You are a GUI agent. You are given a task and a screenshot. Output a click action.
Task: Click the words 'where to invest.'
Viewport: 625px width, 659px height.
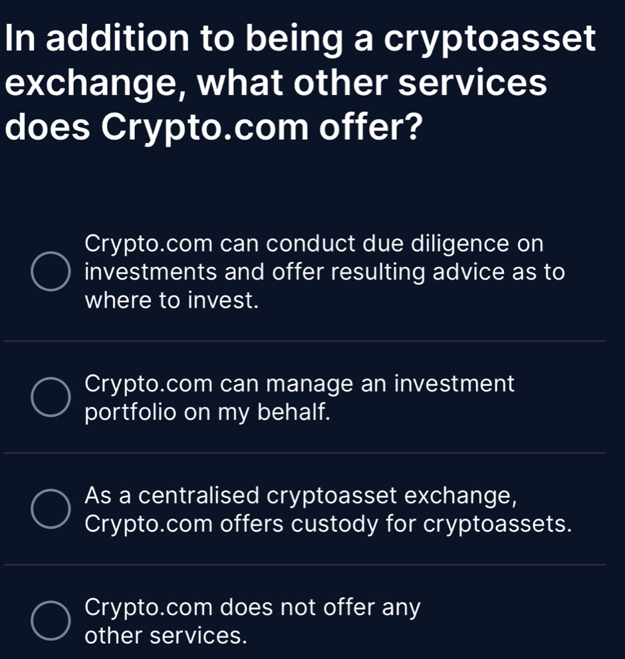click(172, 301)
